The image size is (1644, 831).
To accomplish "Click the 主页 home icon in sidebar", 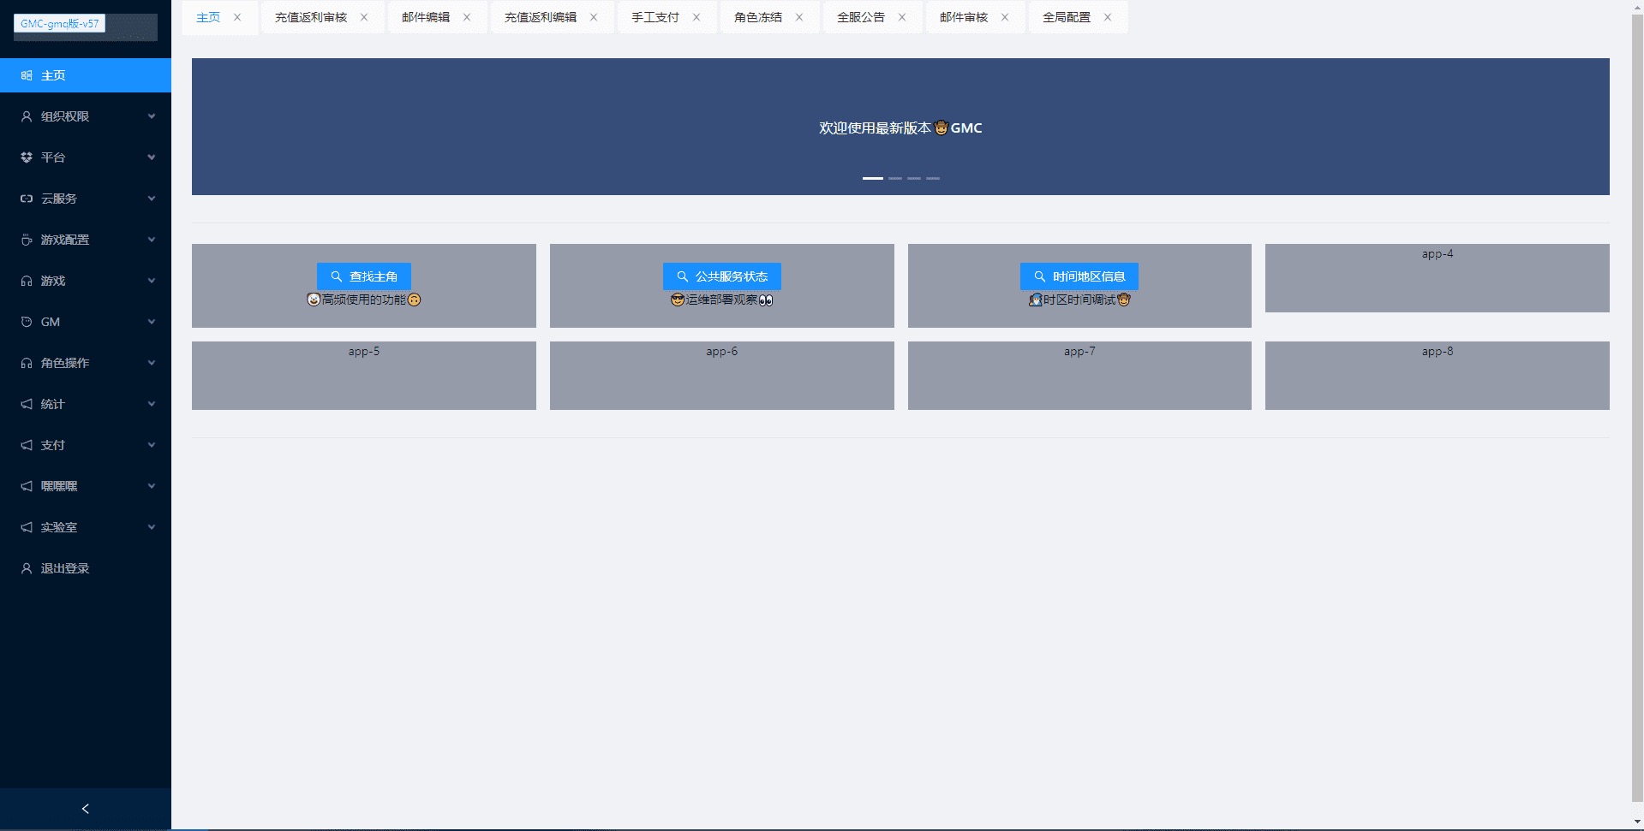I will click(x=27, y=75).
